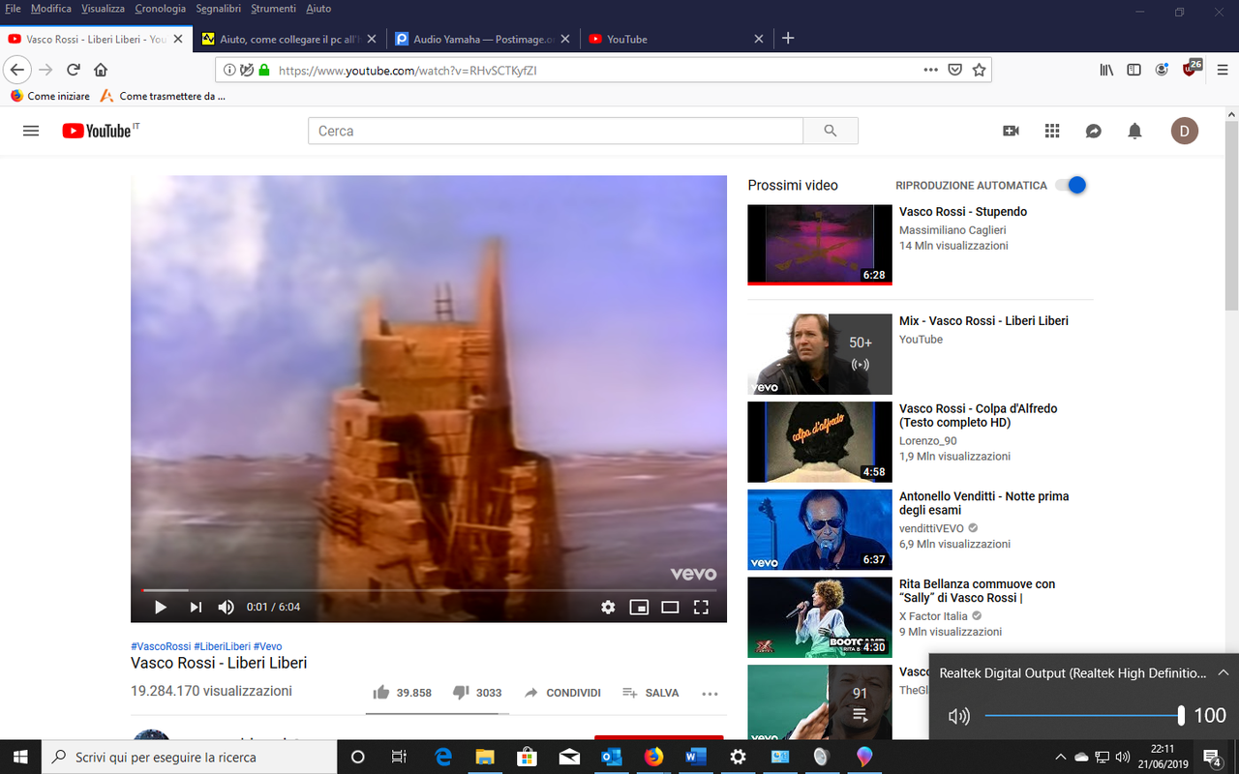The width and height of the screenshot is (1239, 774).
Task: Click Salva to save video
Action: coord(650,693)
